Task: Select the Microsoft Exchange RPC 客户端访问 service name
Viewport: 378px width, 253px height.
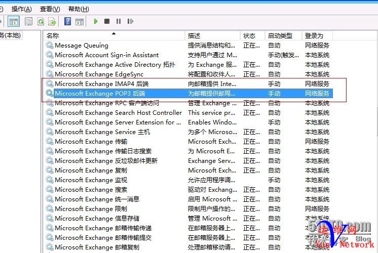Action: [107, 103]
